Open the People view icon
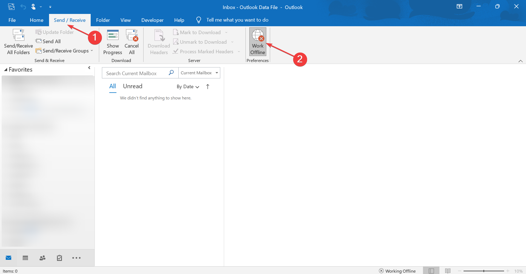 (42, 258)
